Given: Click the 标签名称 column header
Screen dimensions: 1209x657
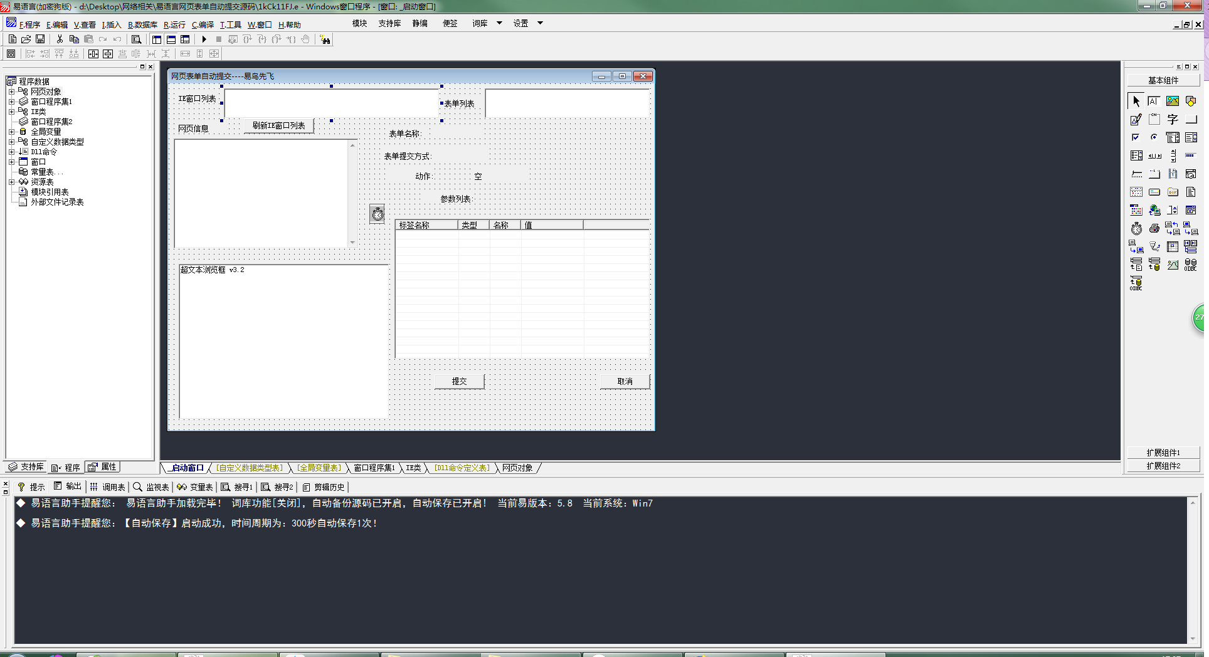Looking at the screenshot, I should (426, 225).
